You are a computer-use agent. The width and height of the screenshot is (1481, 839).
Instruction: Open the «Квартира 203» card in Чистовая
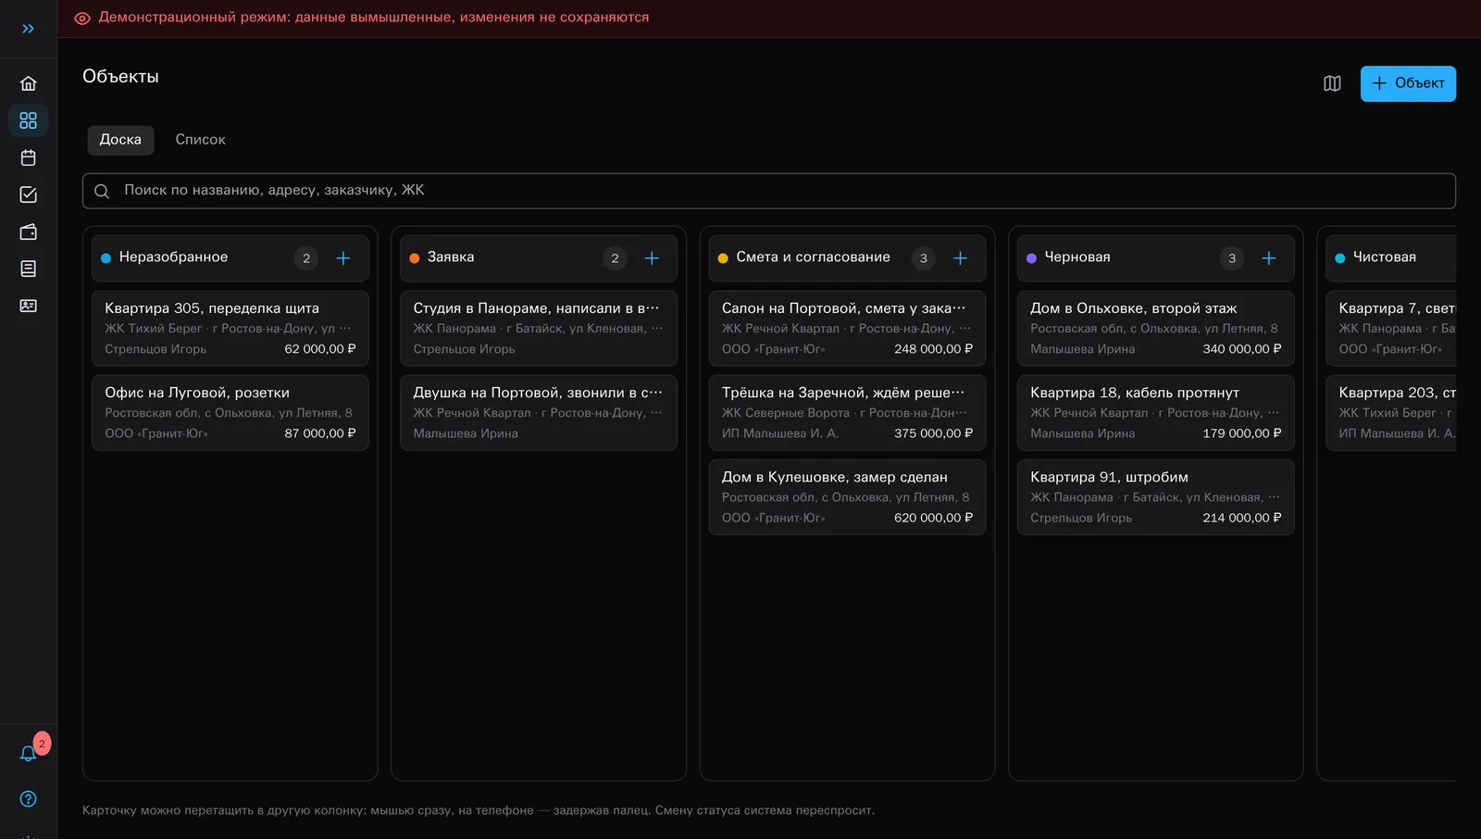click(x=1391, y=413)
